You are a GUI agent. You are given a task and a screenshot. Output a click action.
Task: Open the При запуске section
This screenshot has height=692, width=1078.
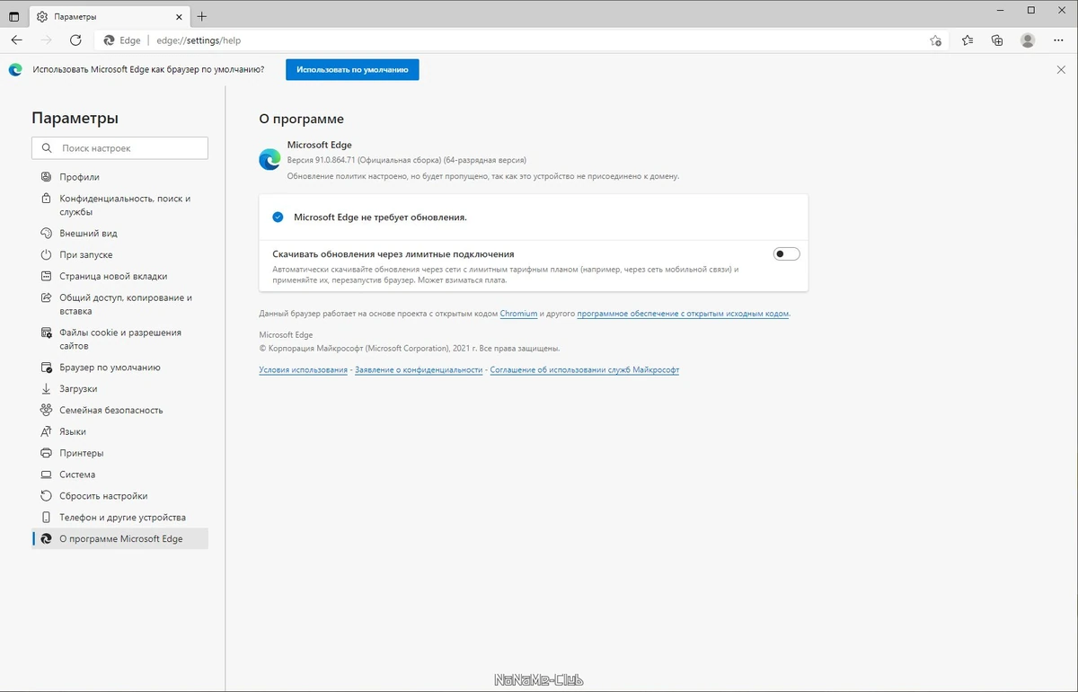pyautogui.click(x=120, y=255)
